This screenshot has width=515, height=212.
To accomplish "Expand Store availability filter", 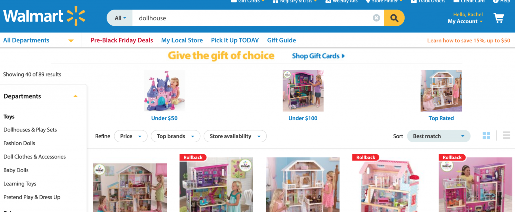I will tap(235, 136).
